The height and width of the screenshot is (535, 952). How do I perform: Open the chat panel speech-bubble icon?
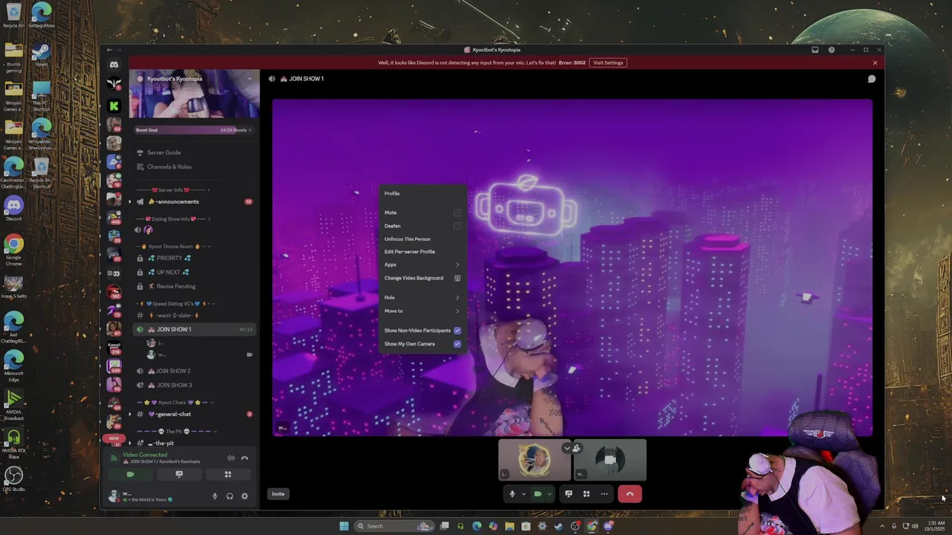(x=872, y=79)
